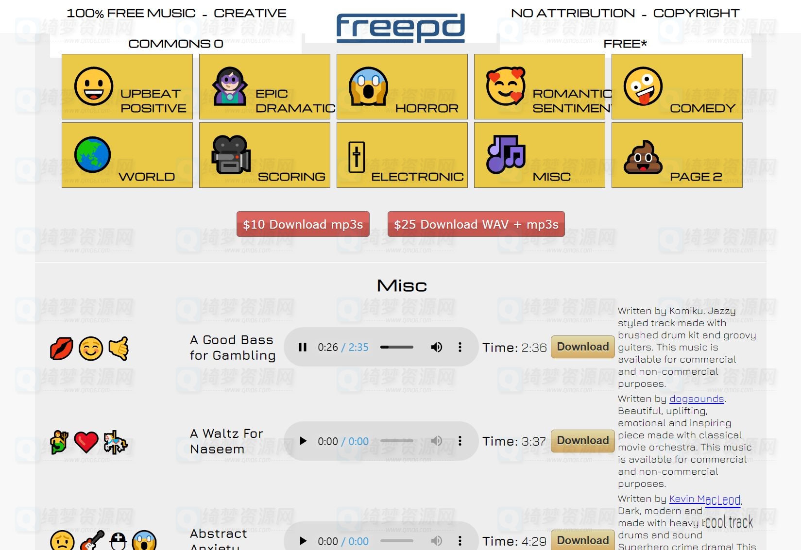Open the Misc category tile
This screenshot has width=801, height=550.
click(x=540, y=155)
